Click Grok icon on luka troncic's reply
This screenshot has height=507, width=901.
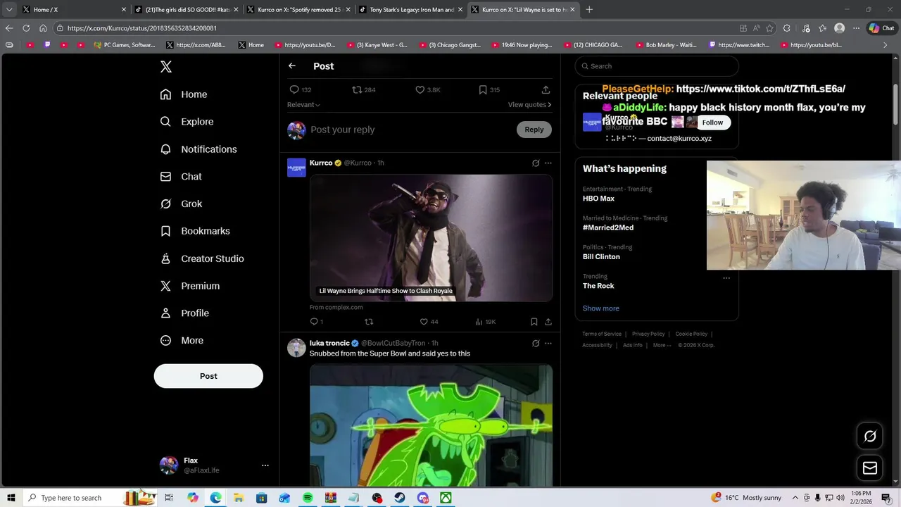(x=536, y=344)
